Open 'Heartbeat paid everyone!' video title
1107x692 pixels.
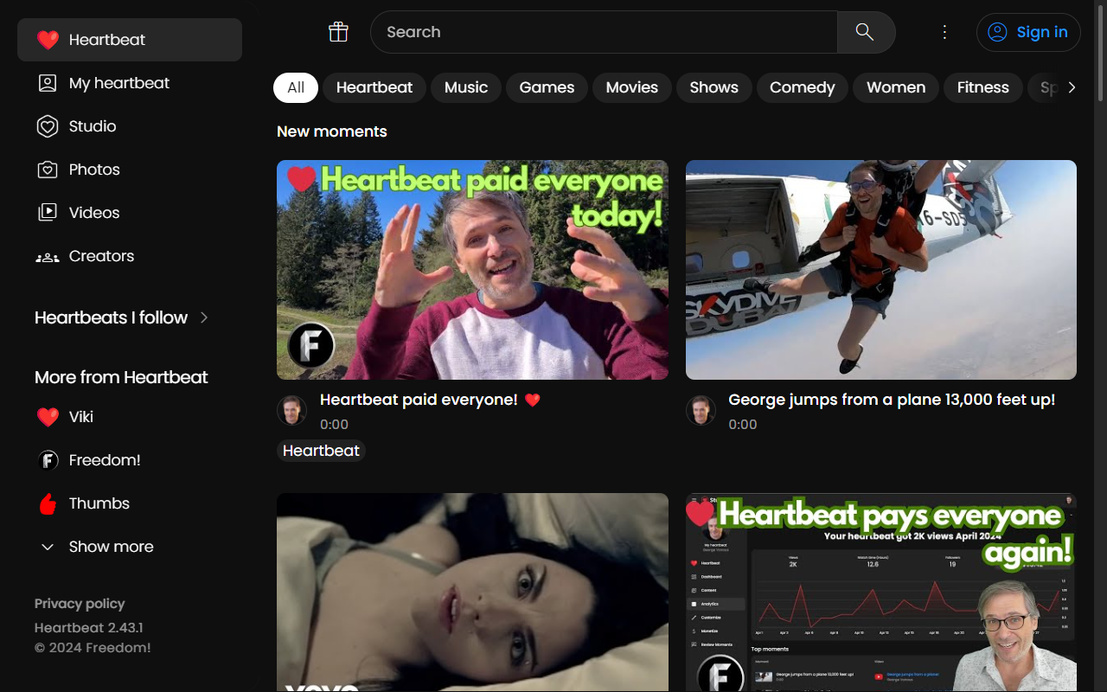(x=430, y=400)
